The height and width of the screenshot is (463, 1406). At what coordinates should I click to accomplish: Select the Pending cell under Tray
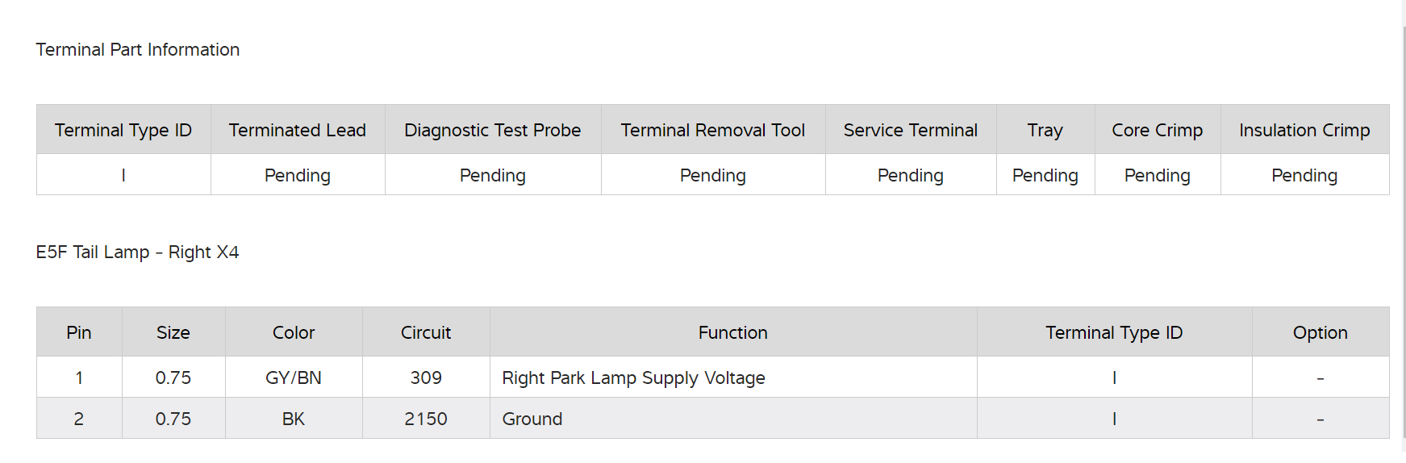1045,175
